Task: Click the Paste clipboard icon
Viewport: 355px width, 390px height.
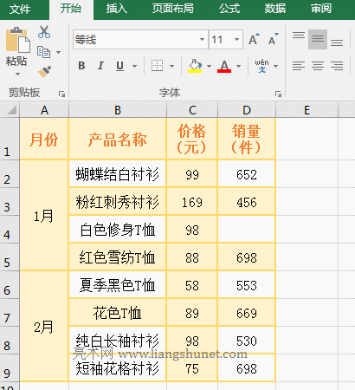Action: point(17,40)
